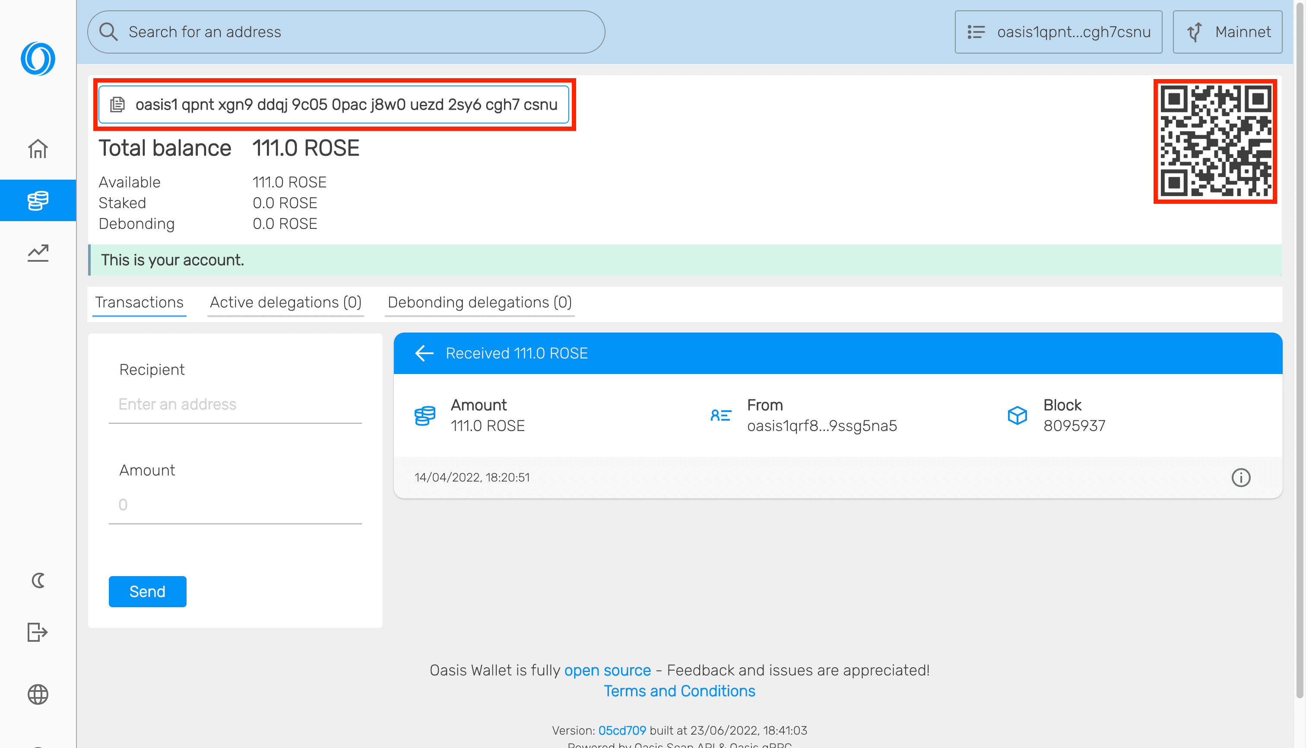Click the home/dashboard sidebar icon

(38, 148)
